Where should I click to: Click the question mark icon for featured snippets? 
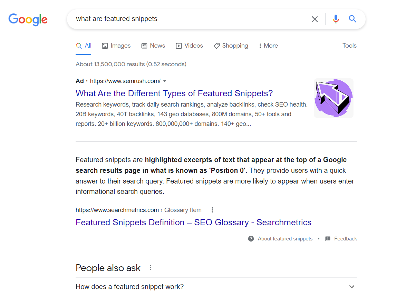coord(251,239)
